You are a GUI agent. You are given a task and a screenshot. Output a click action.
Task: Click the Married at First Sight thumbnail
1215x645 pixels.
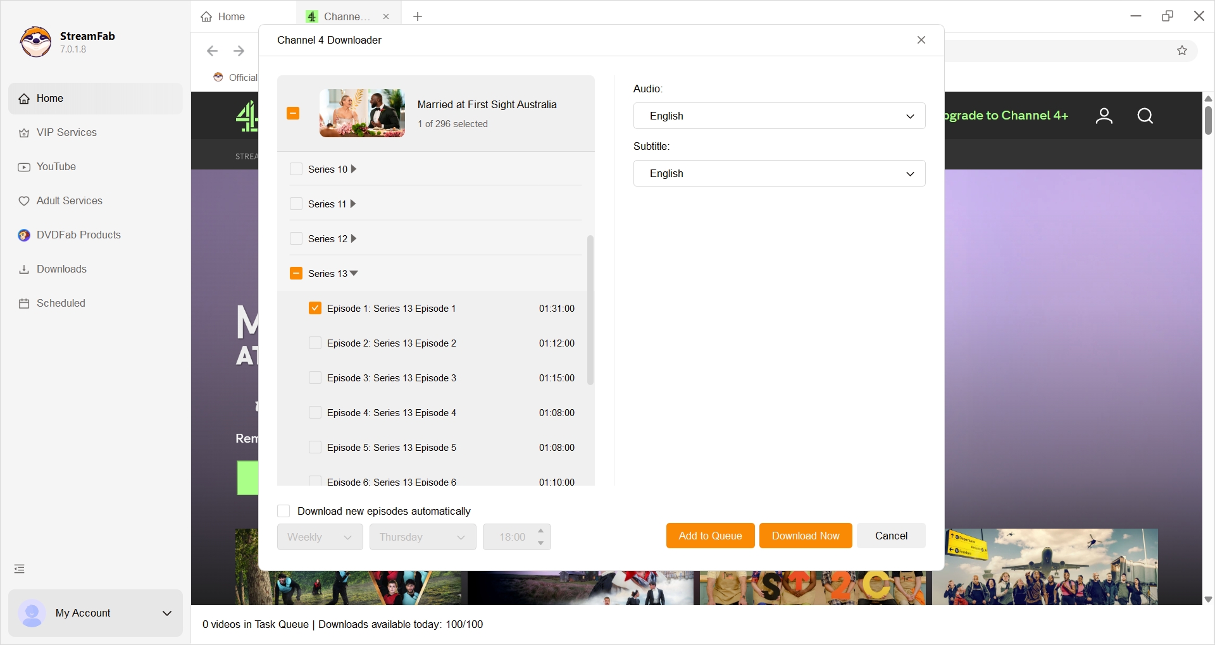[362, 113]
